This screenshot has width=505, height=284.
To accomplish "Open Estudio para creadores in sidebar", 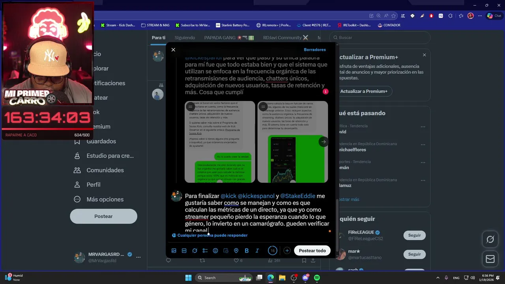I will pos(104,156).
